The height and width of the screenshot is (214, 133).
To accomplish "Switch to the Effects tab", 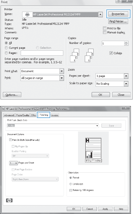I will 33,115.
